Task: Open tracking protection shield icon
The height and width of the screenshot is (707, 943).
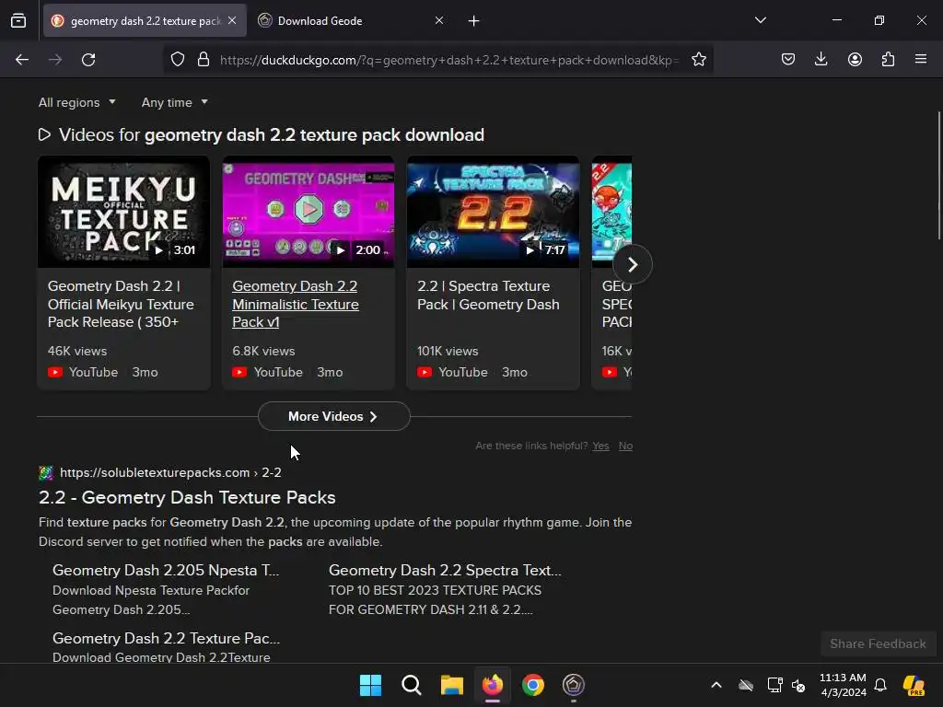Action: tap(178, 60)
